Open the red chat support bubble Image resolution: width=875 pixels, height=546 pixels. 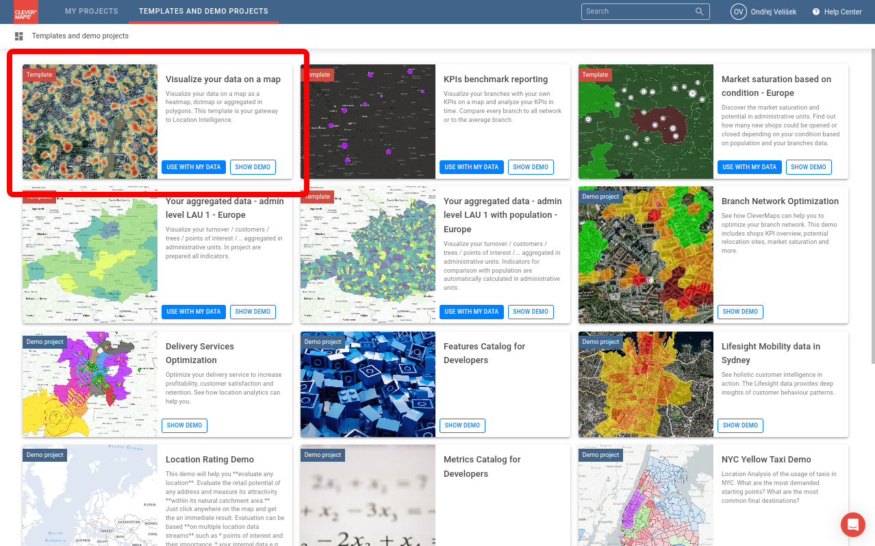(x=852, y=525)
